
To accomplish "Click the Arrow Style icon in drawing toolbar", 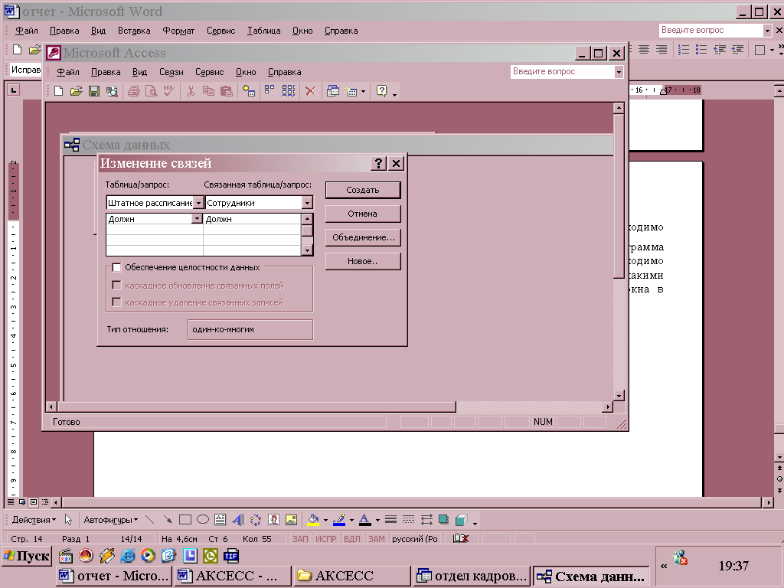I will (x=426, y=520).
